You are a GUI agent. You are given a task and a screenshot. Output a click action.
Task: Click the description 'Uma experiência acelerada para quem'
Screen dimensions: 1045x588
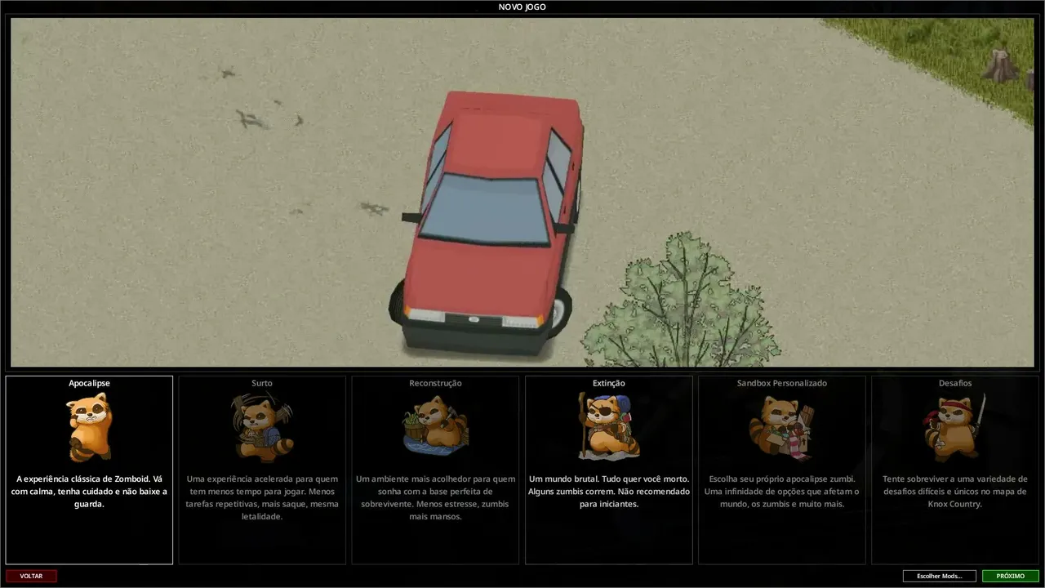click(x=262, y=497)
